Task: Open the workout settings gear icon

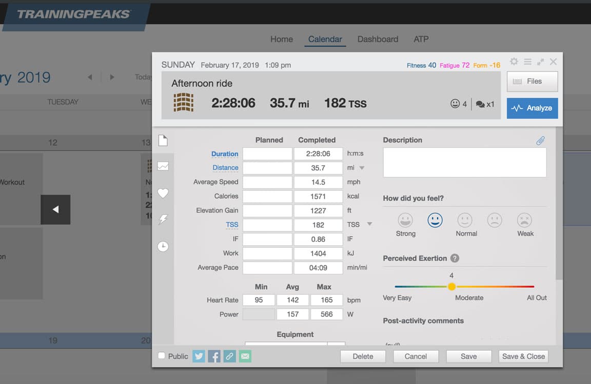Action: click(514, 61)
